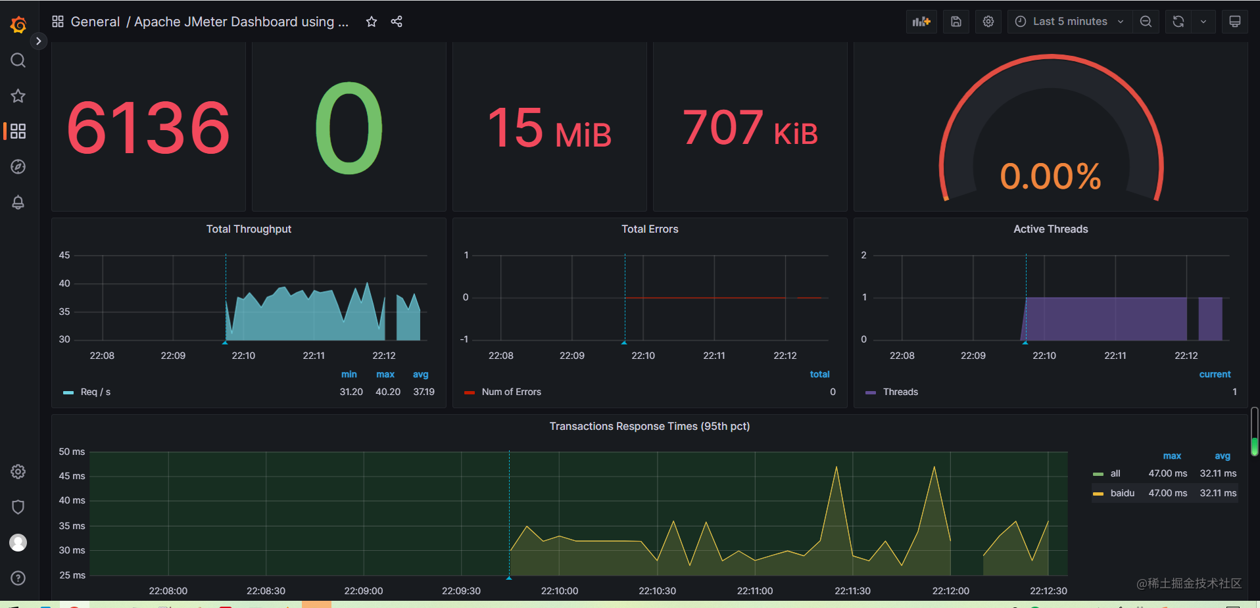Star this dashboard
This screenshot has height=608, width=1260.
tap(371, 21)
